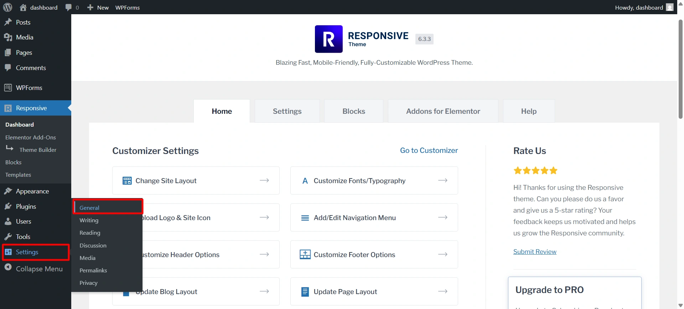Screen dimensions: 684x309
Task: Click the Tools wrench icon
Action: (8, 236)
